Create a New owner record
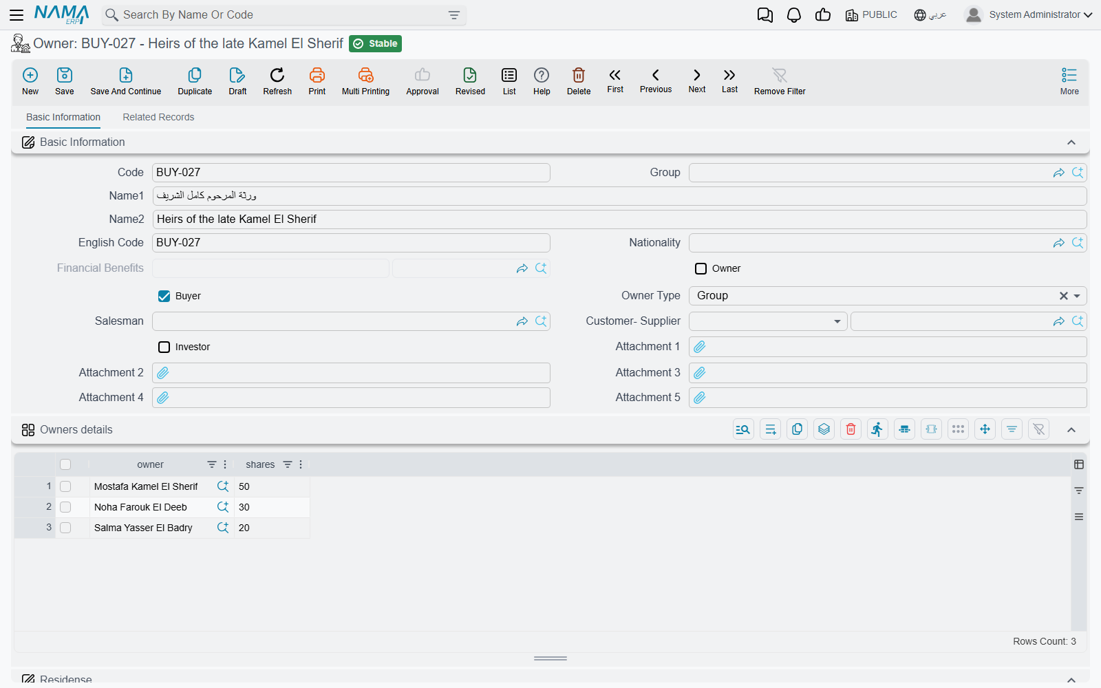 pos(30,81)
